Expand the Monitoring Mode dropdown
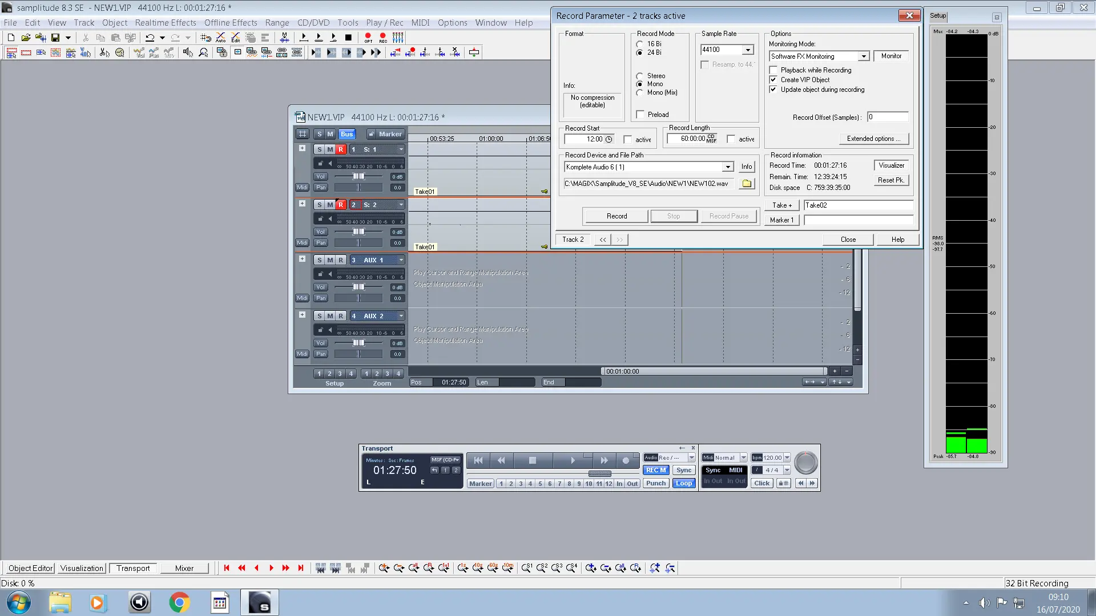Viewport: 1096px width, 616px height. click(863, 56)
